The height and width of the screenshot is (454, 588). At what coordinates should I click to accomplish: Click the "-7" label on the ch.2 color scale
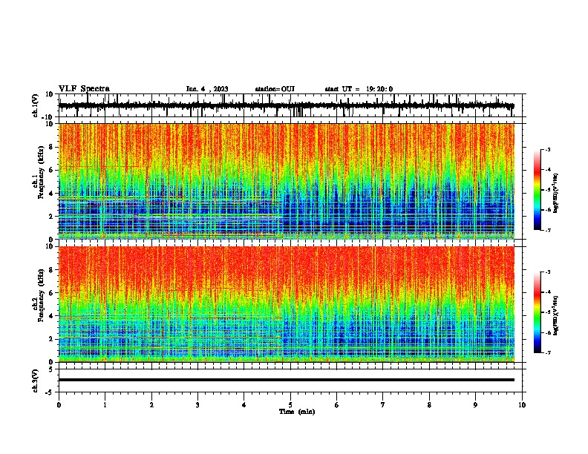click(x=548, y=352)
